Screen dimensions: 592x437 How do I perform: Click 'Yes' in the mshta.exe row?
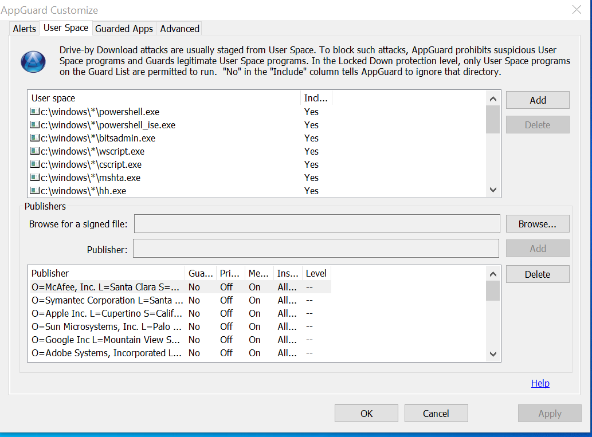tap(312, 178)
